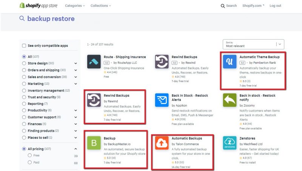Open the BackupMaster.io green B icon
Viewport: 302px width, 171px height.
(94, 143)
